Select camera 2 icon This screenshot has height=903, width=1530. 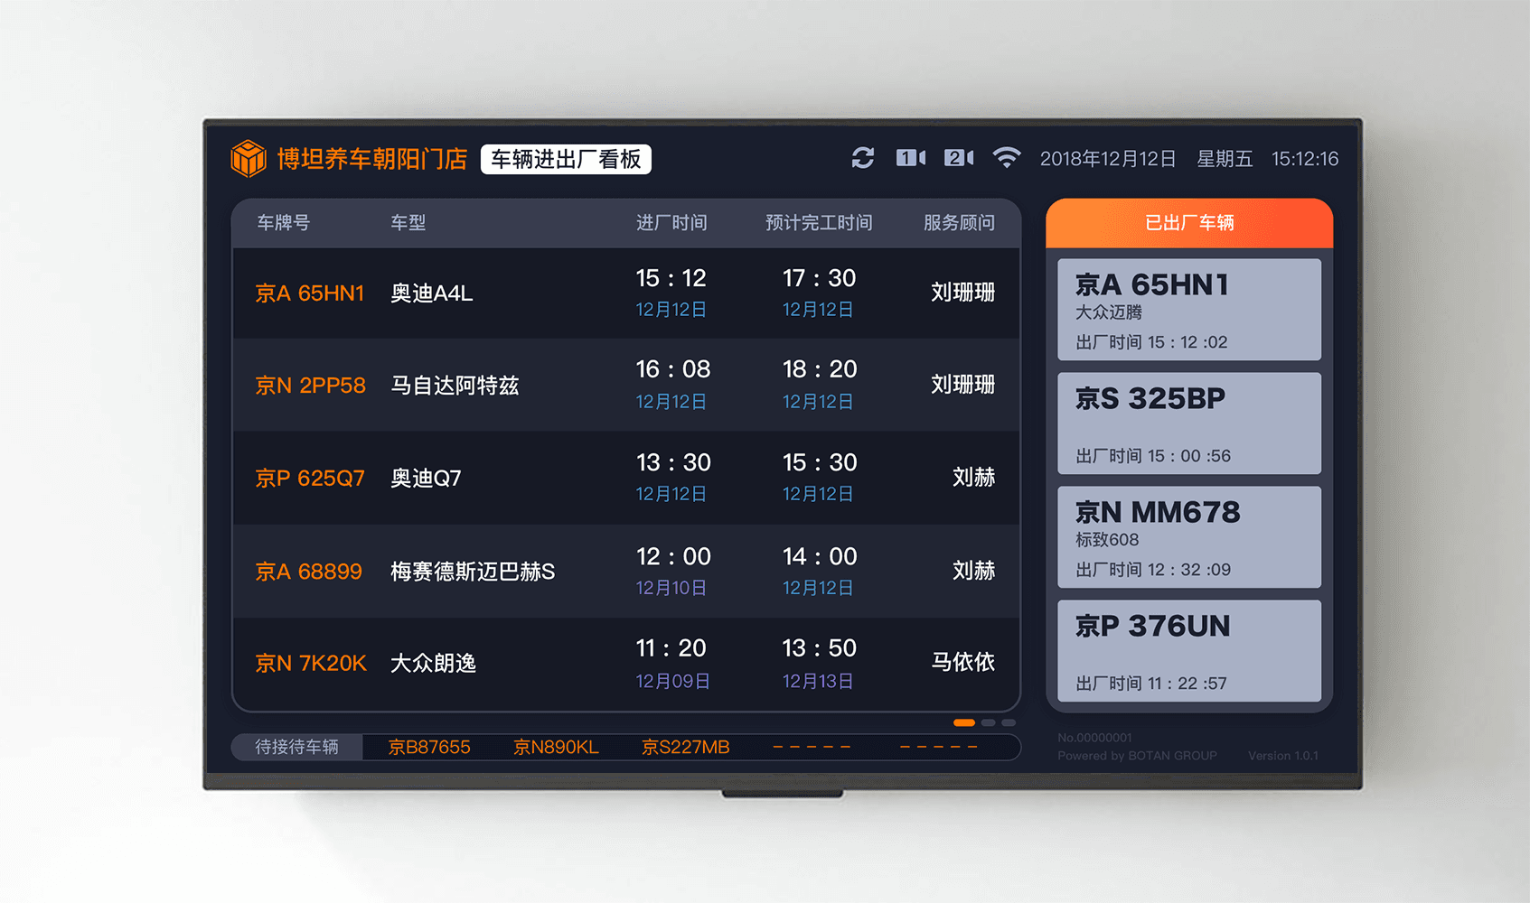958,158
